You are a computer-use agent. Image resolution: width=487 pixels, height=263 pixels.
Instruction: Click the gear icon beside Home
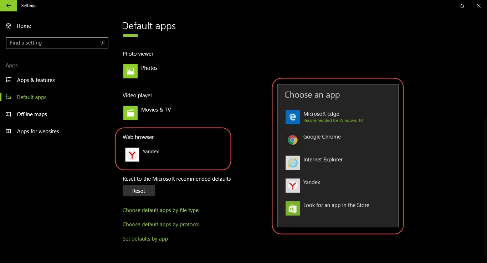pos(9,26)
